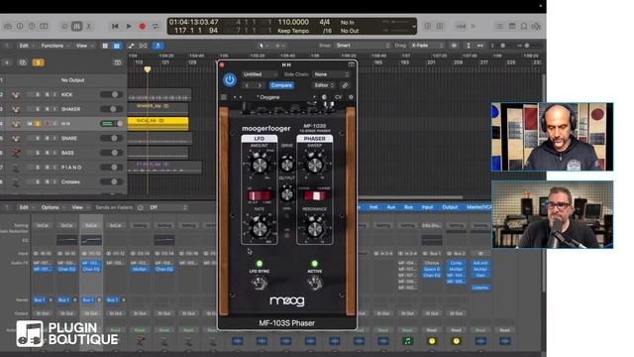634x357 pixels.
Task: Open the Untitled preset dropdown in plugin
Action: tap(260, 74)
